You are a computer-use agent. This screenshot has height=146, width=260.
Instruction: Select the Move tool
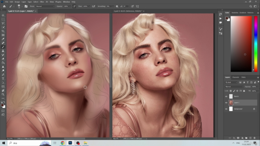(3, 15)
